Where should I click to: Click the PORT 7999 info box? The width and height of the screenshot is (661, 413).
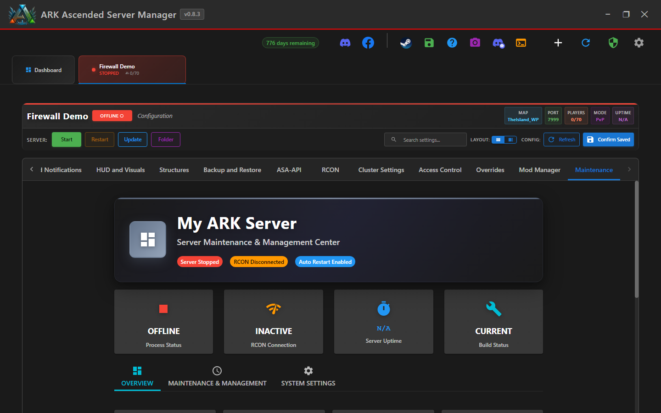coord(553,116)
